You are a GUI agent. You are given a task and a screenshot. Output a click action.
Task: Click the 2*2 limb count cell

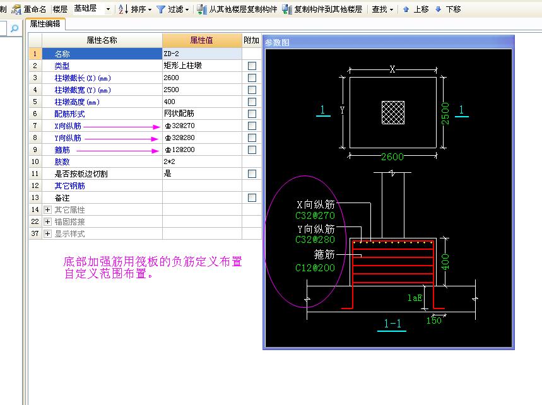coord(202,161)
